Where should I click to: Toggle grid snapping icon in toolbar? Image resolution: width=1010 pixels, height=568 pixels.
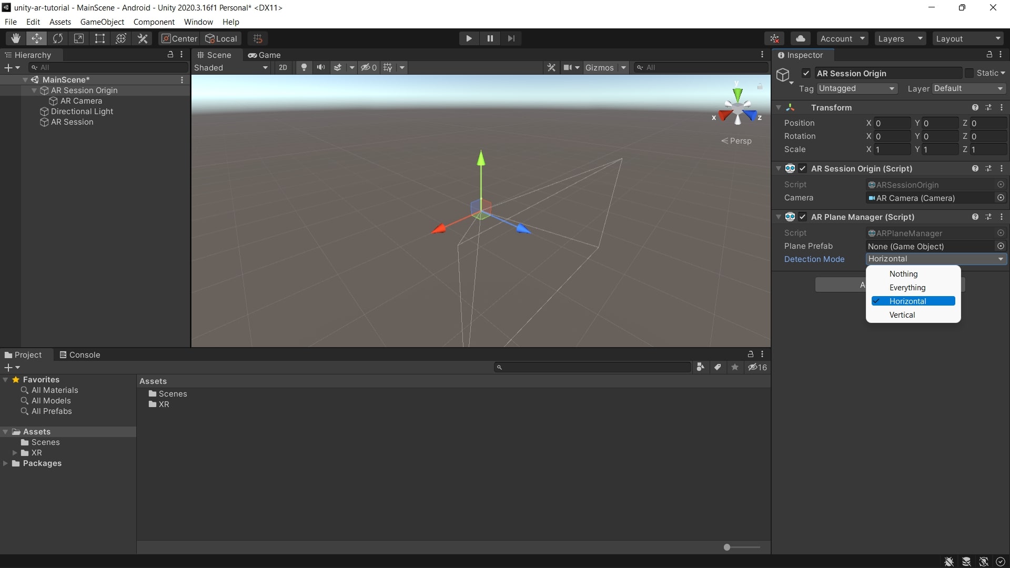click(x=258, y=38)
